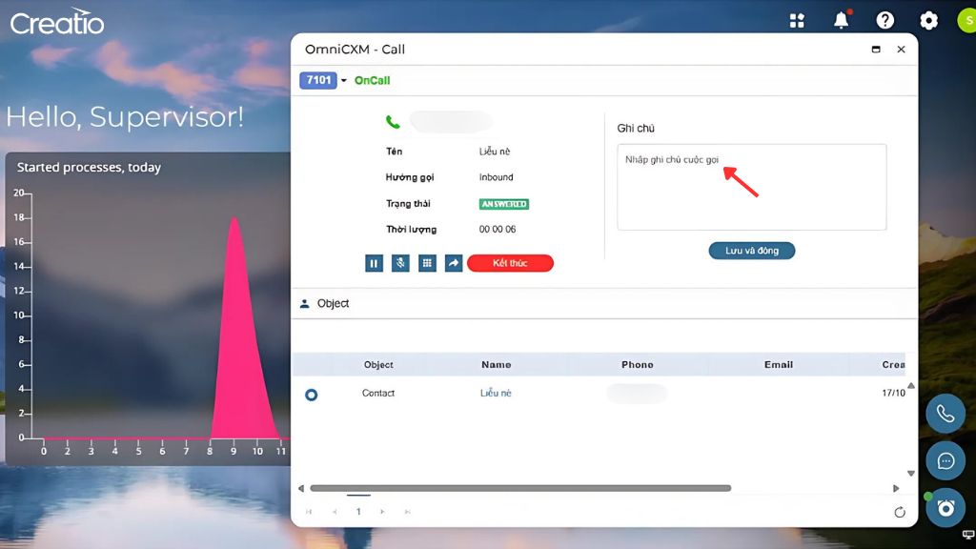Viewport: 976px width, 549px height.
Task: Open the 7101 extension dropdown arrow
Action: pos(343,80)
